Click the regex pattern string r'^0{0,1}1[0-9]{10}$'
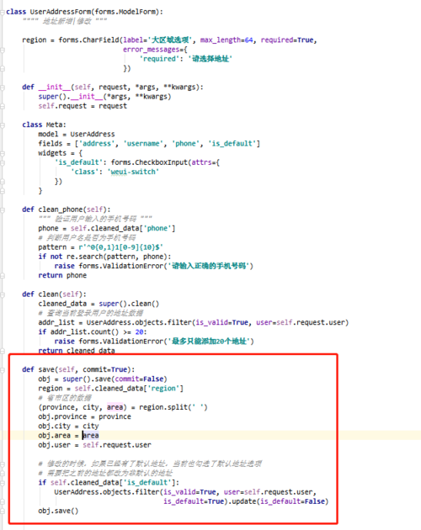The width and height of the screenshot is (421, 530). pos(120,247)
